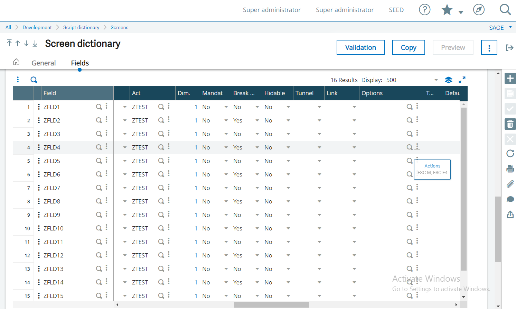Expand the grid to full screen
This screenshot has height=309, width=516.
point(462,80)
